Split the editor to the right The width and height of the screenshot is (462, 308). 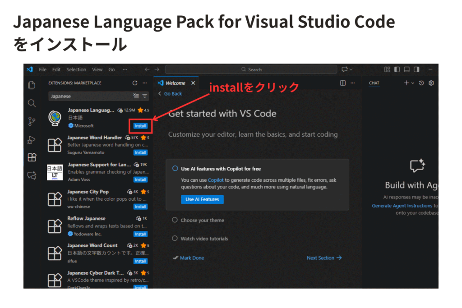(x=343, y=83)
